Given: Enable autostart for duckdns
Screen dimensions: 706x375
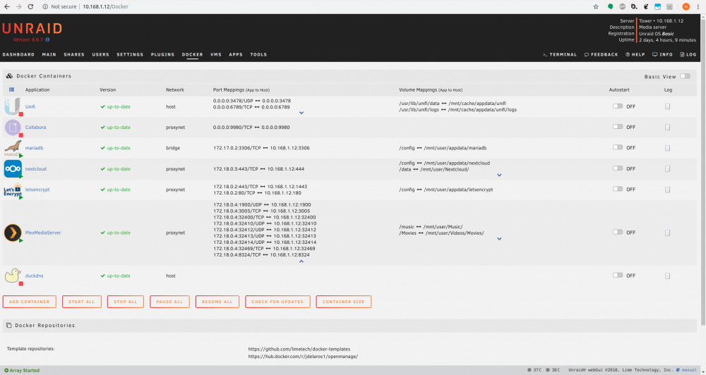Looking at the screenshot, I should point(617,275).
